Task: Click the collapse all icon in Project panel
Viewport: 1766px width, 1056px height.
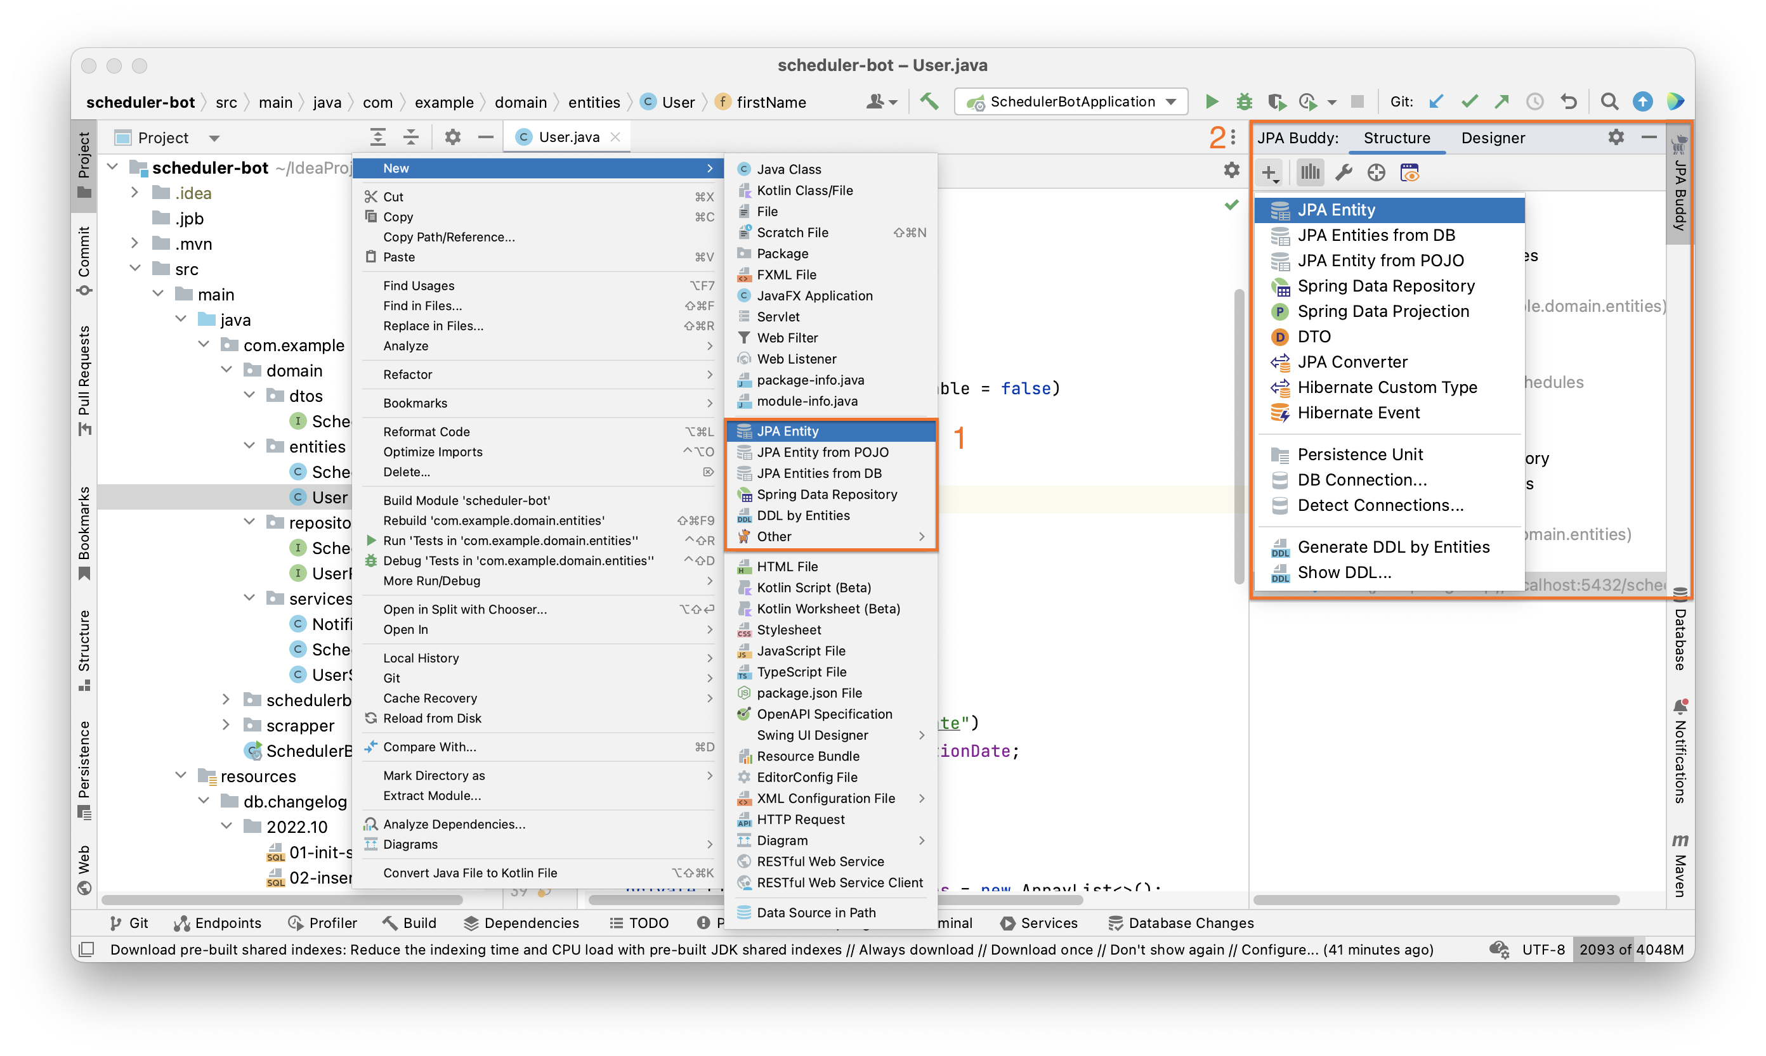Action: coord(411,138)
